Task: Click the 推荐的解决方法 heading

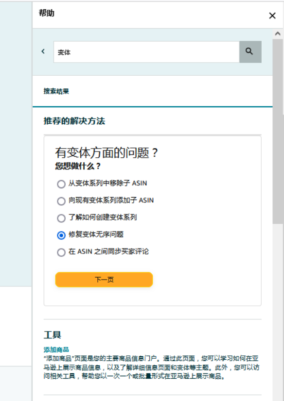Action: coord(74,121)
